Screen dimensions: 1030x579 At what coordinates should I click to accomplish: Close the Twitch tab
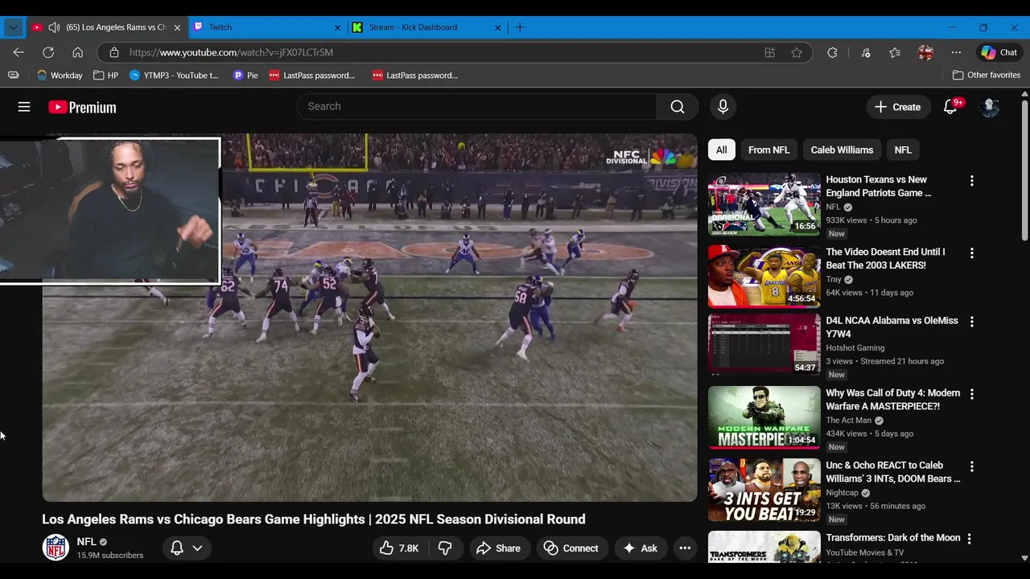tap(338, 27)
